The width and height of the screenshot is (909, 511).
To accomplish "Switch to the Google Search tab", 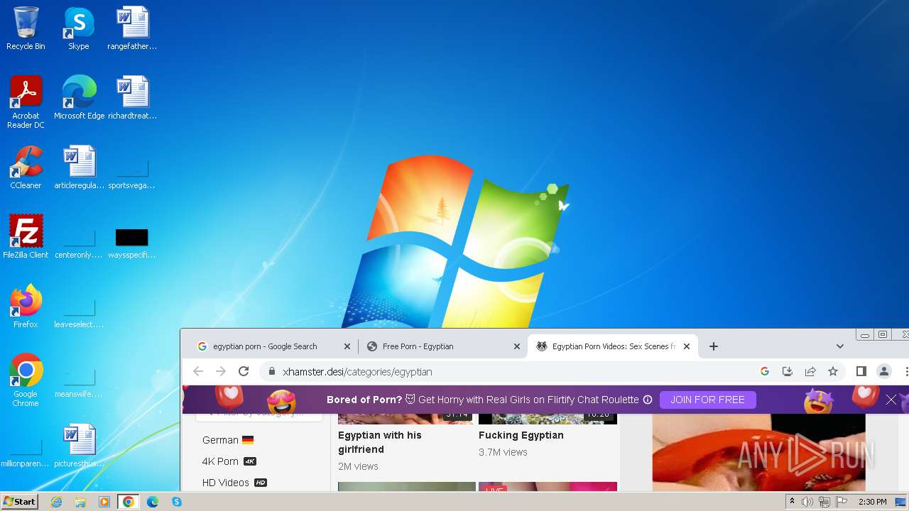I will 273,346.
